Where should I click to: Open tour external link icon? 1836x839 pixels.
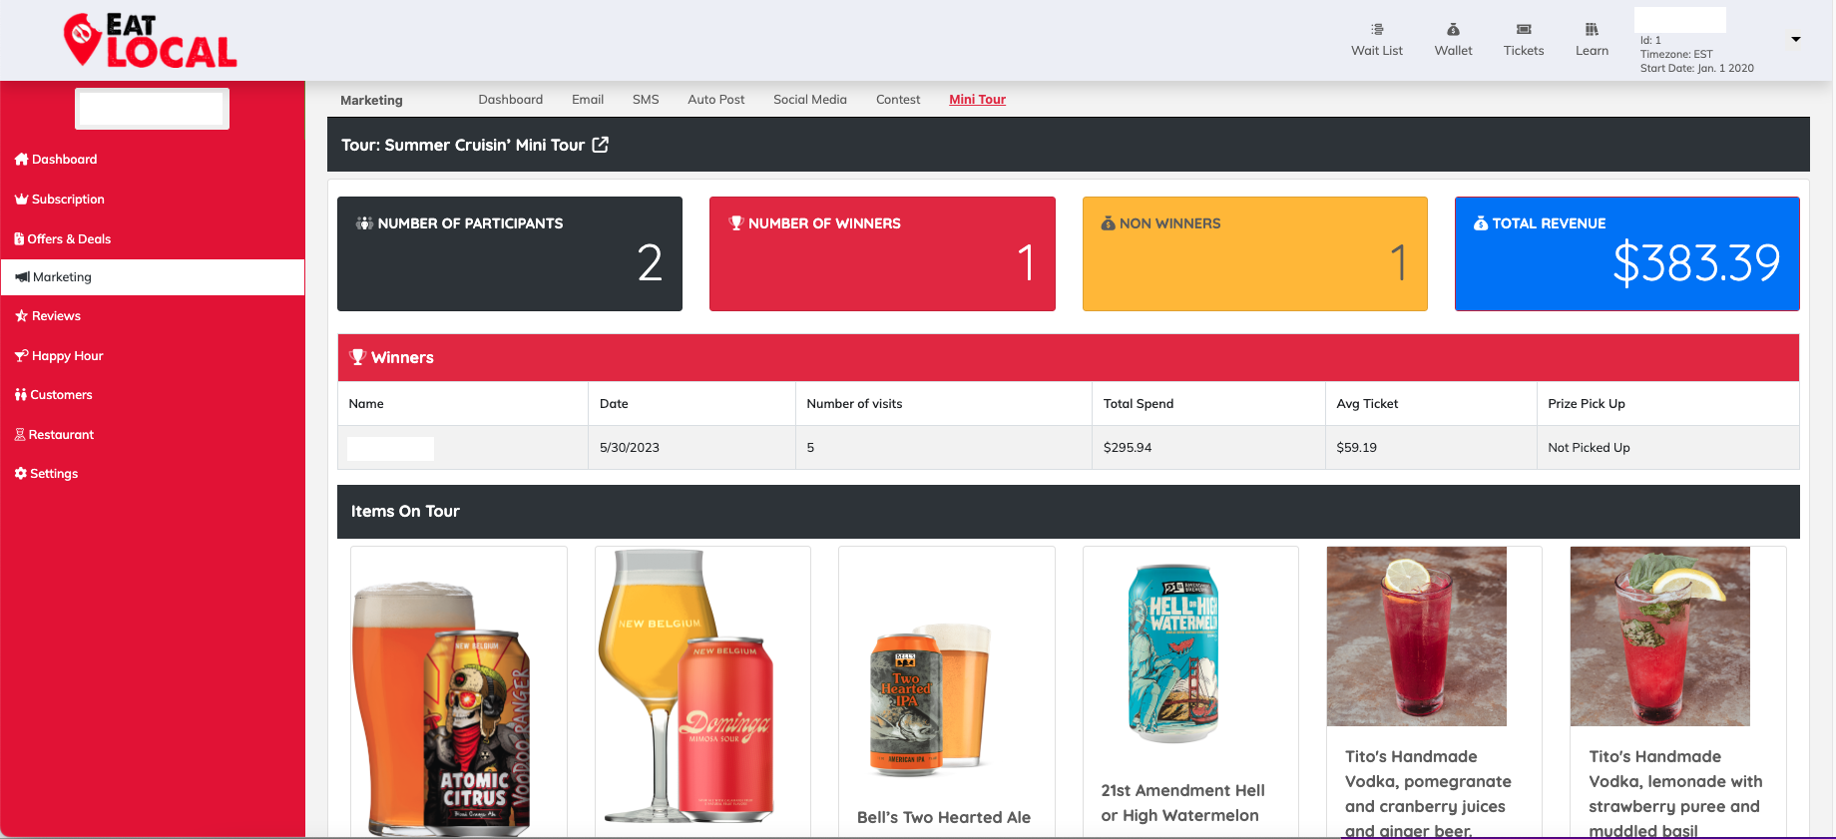601,145
